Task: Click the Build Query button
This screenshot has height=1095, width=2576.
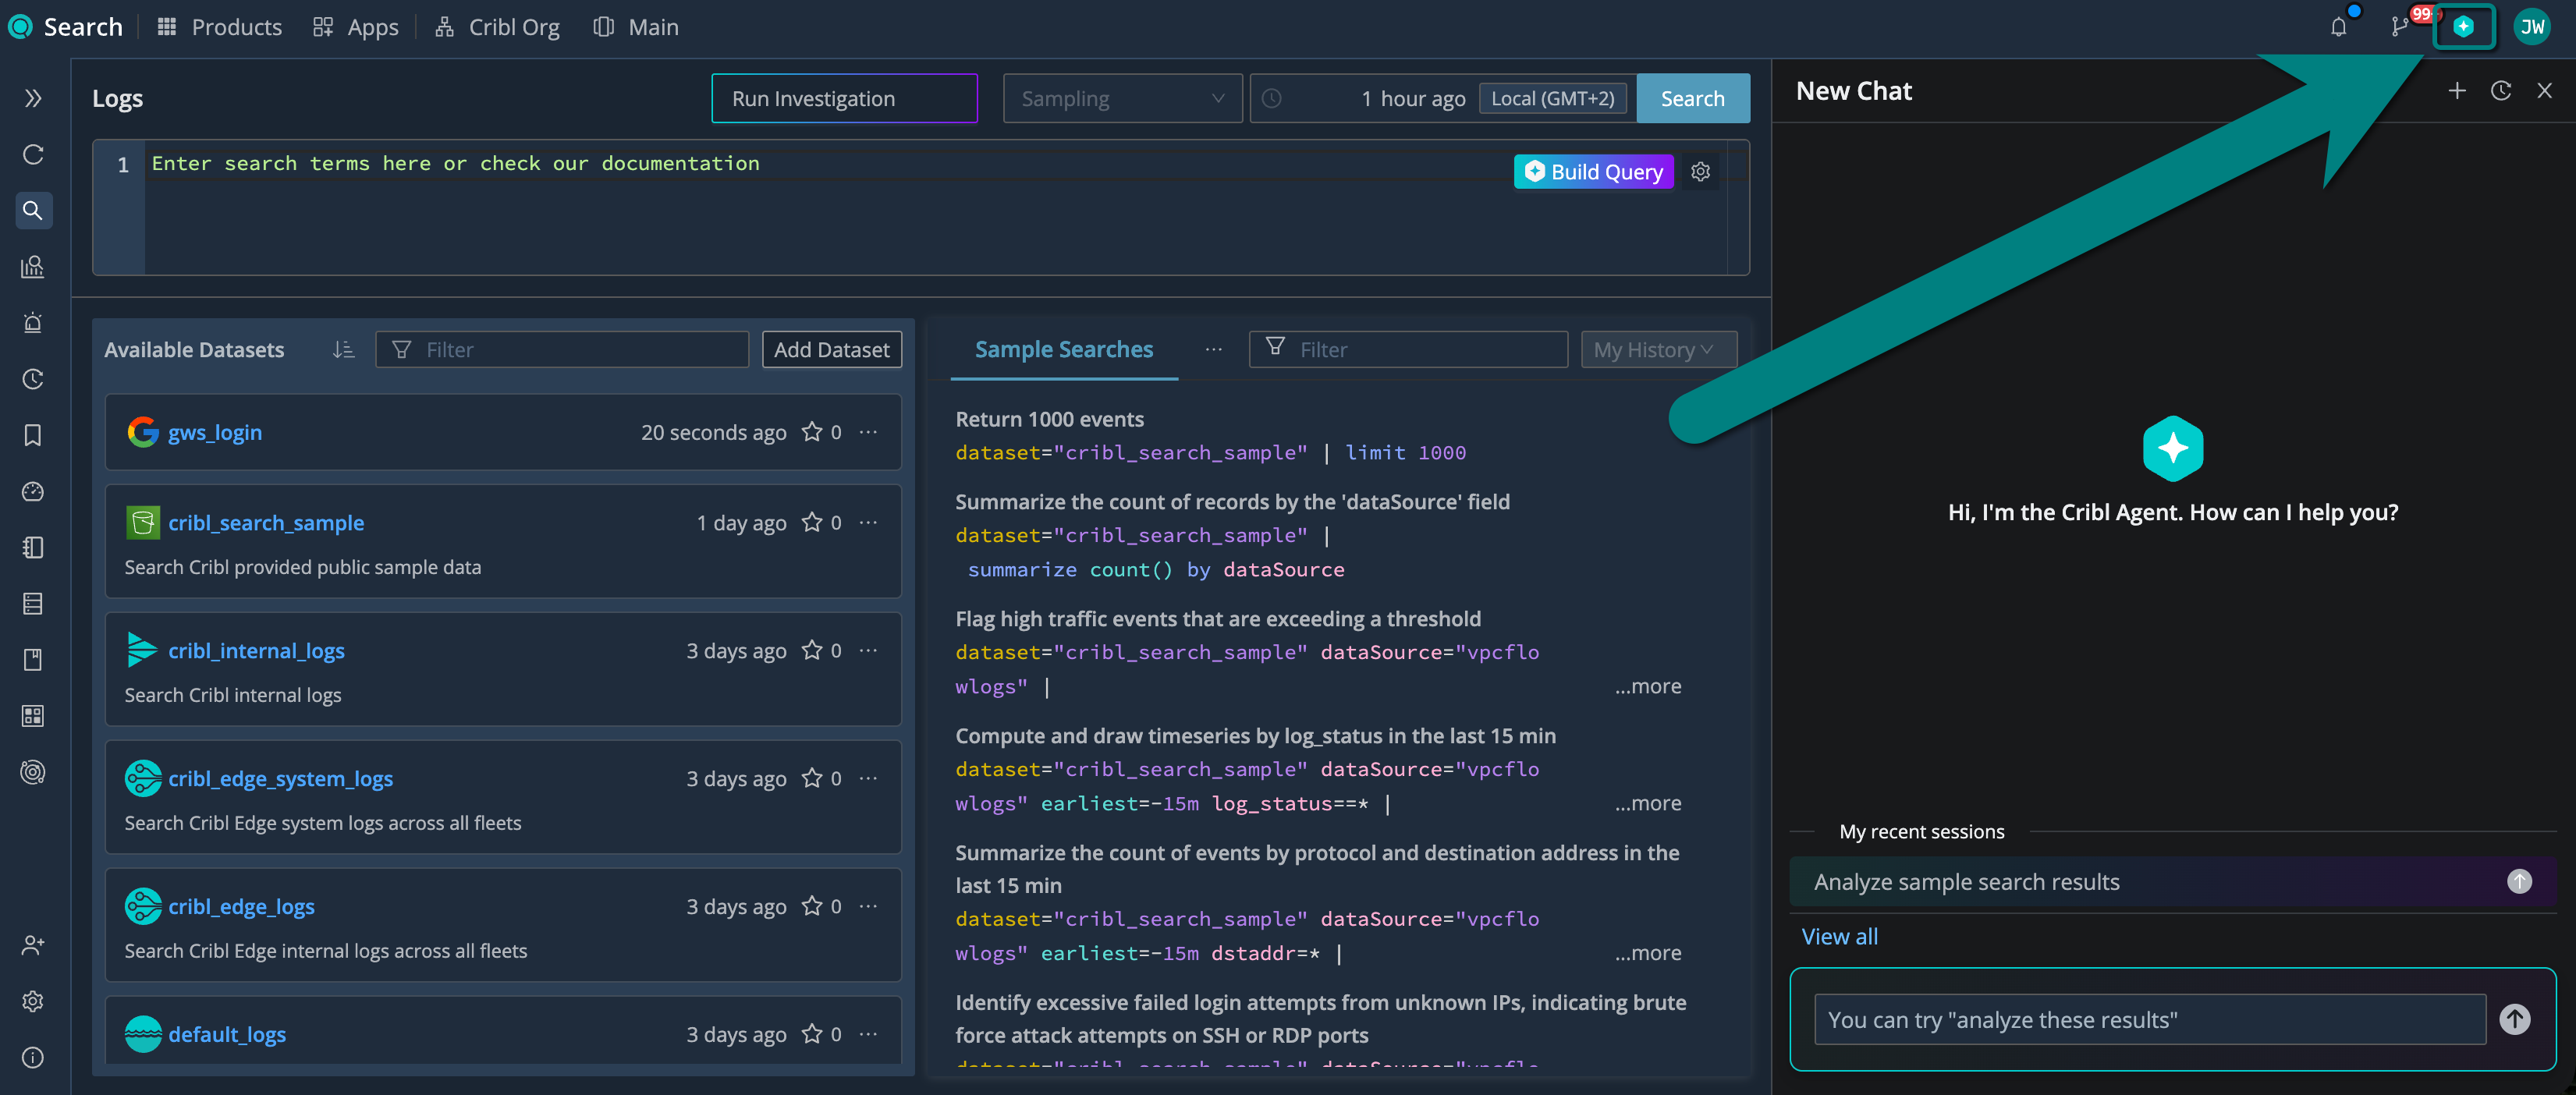Action: (1593, 172)
